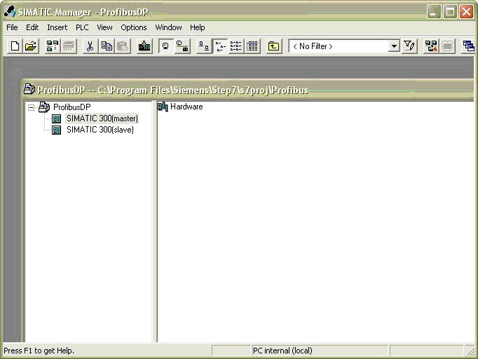Open the Insert menu

(x=57, y=27)
